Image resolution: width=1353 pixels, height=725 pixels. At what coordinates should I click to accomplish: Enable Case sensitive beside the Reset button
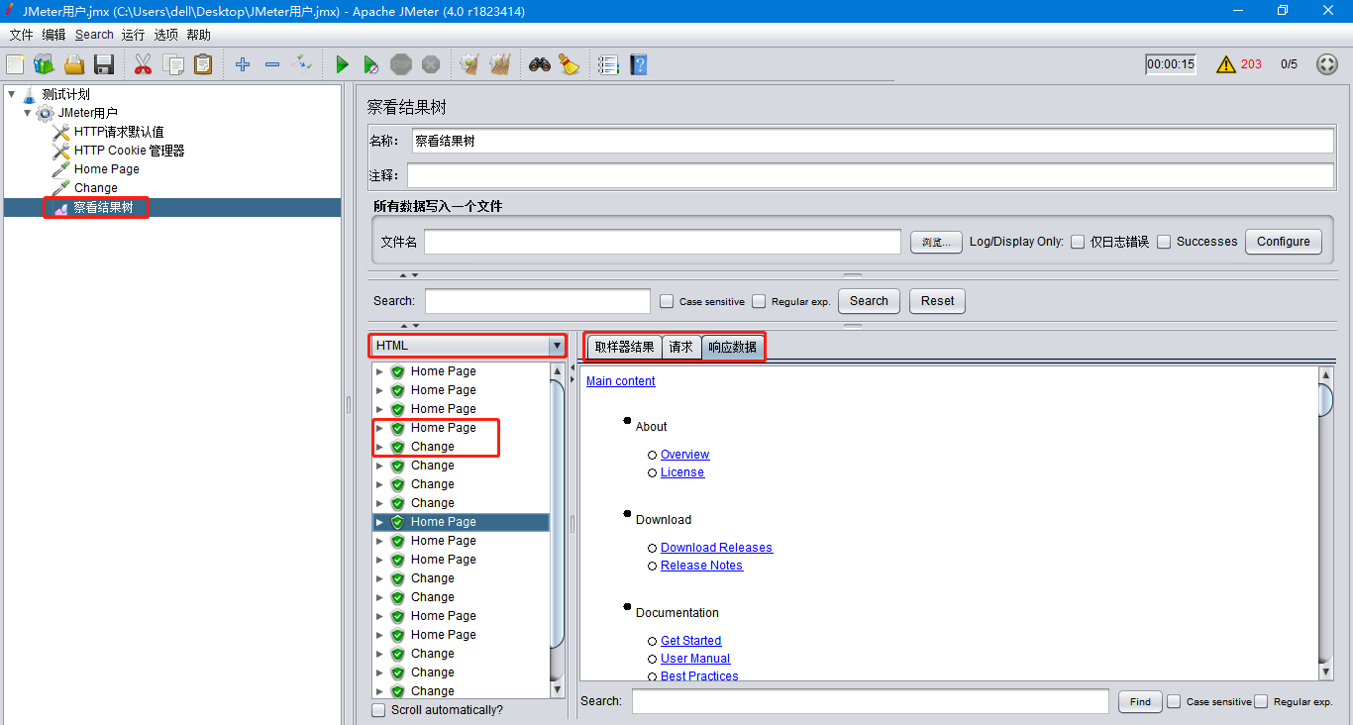667,301
